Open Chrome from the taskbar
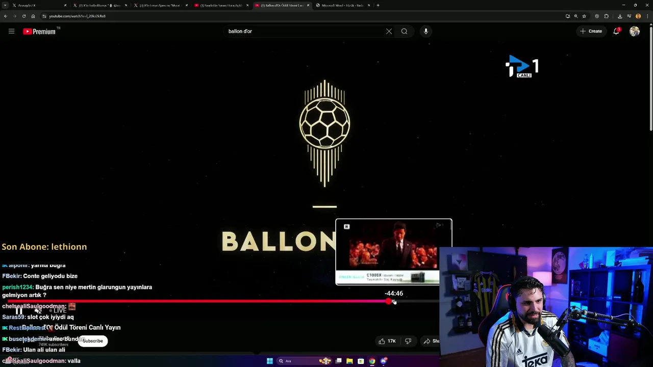The width and height of the screenshot is (653, 367). point(372,361)
